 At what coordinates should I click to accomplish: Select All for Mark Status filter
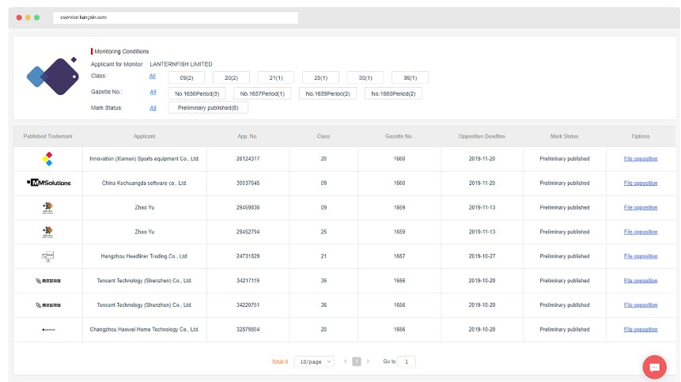(153, 108)
